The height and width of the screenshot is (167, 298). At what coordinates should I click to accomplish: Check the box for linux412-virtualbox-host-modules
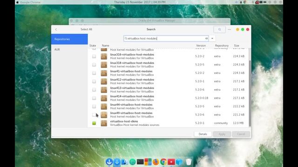pos(94,82)
